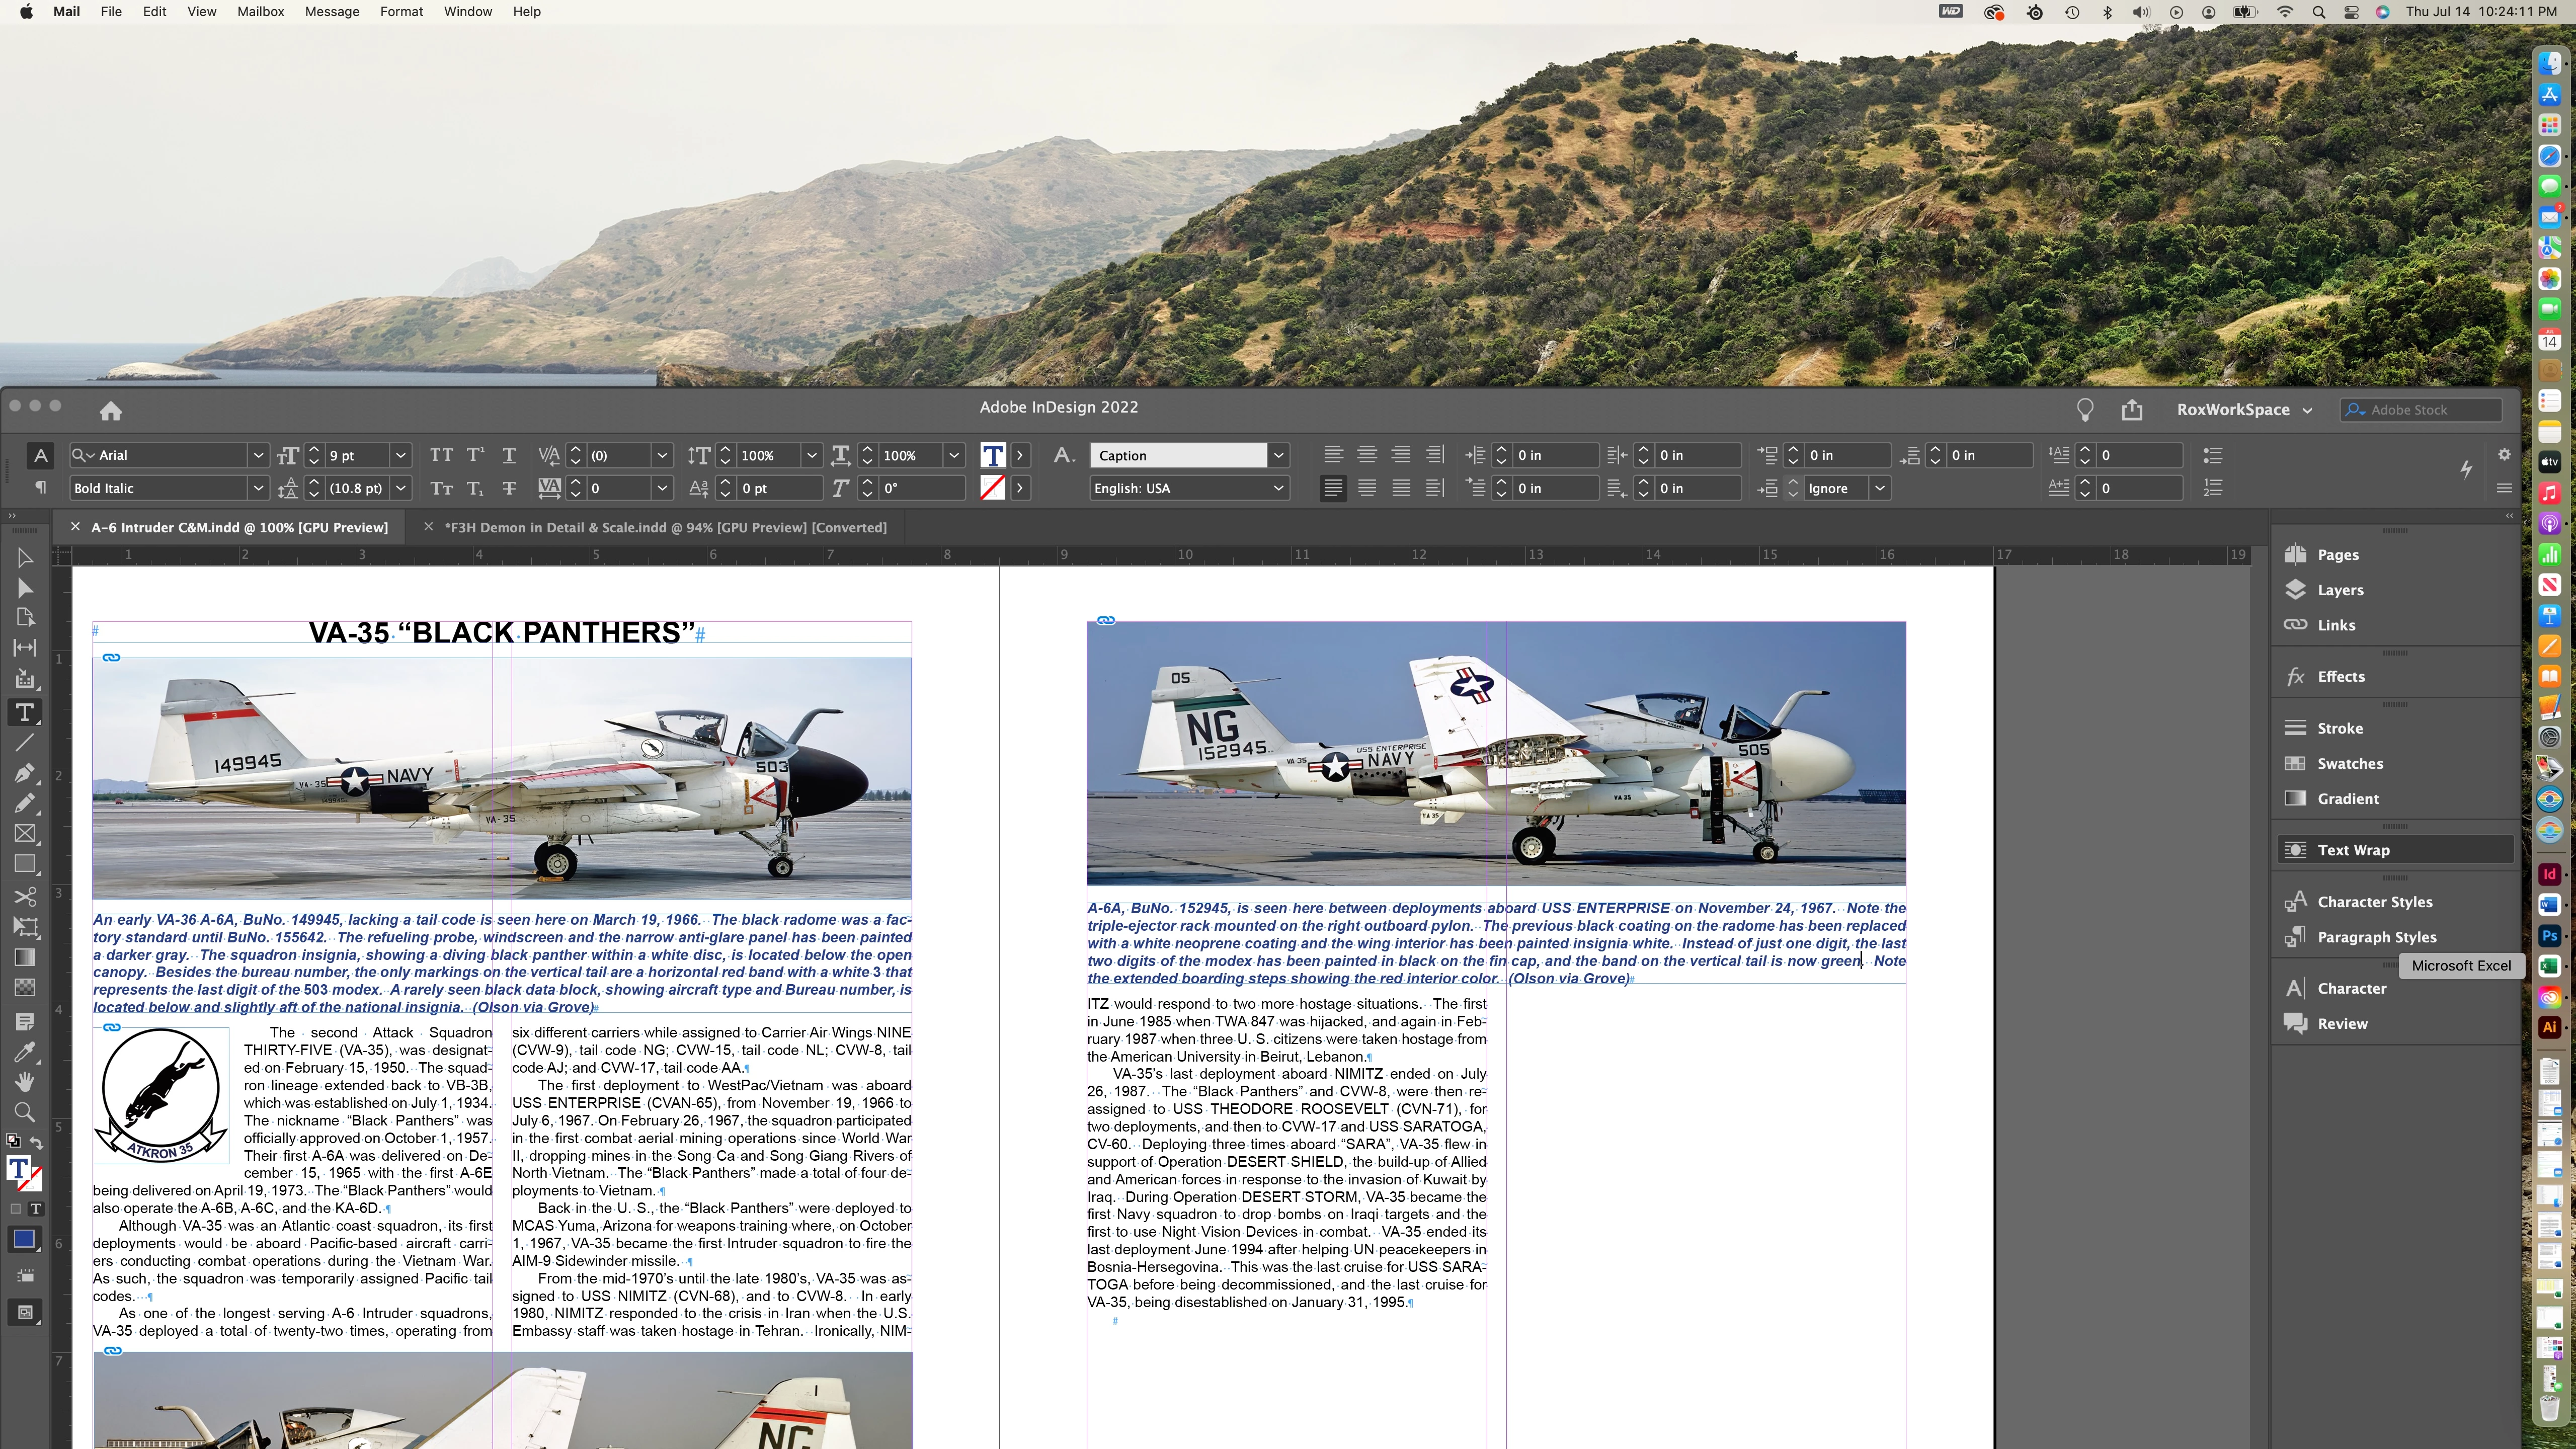Viewport: 2576px width, 1449px height.
Task: Select the Scissors tool
Action: pyautogui.click(x=24, y=896)
